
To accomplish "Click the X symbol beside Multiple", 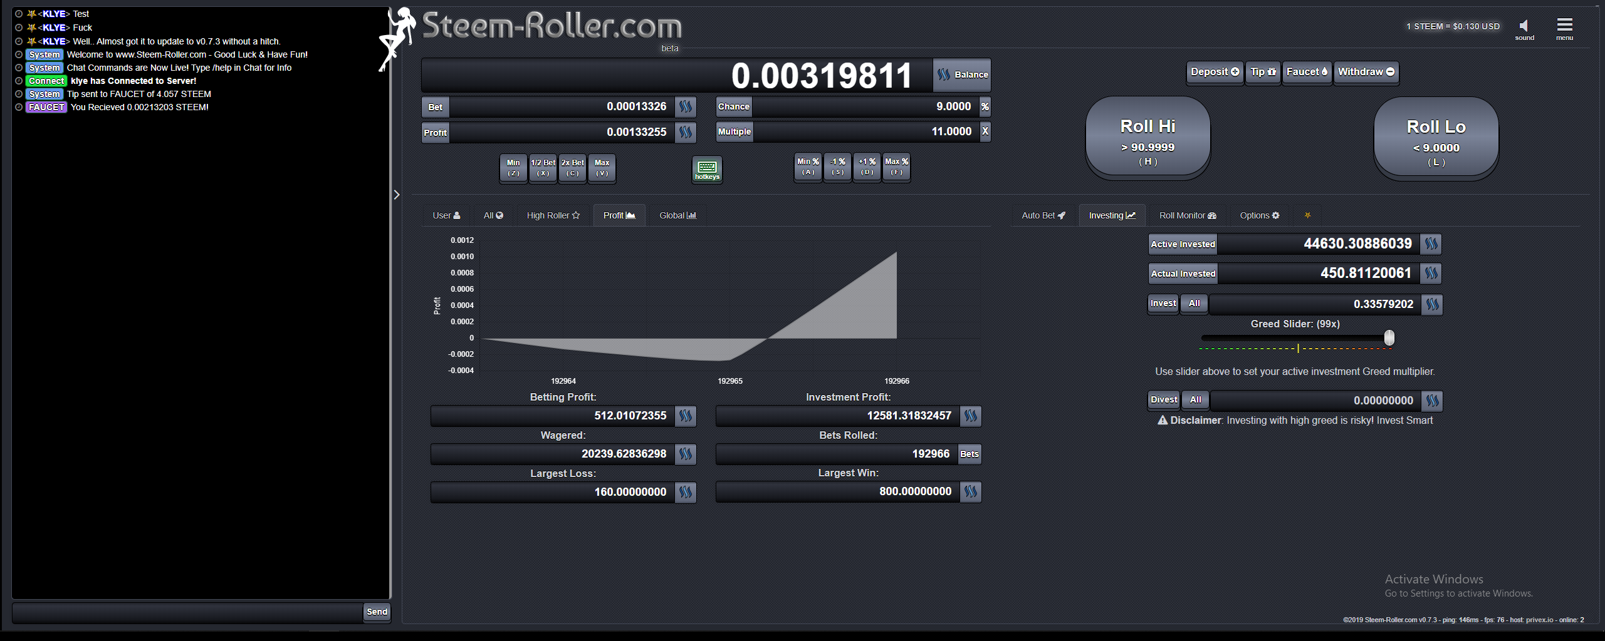I will tap(985, 131).
